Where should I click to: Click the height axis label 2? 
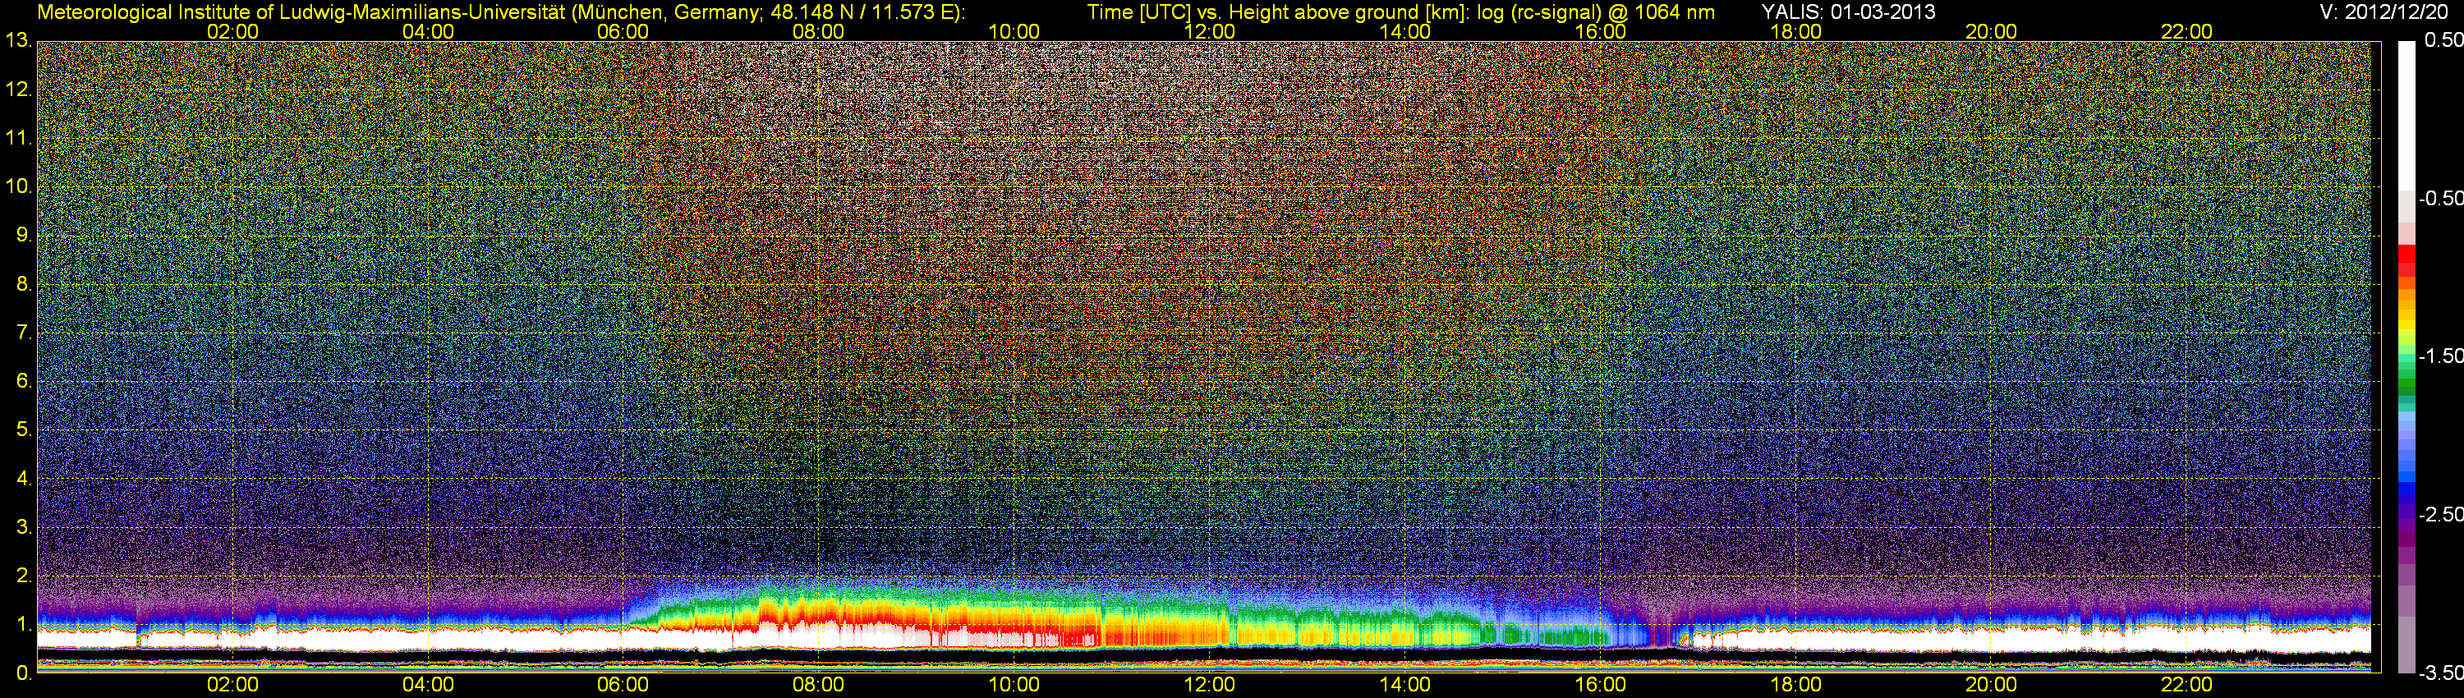[x=24, y=576]
